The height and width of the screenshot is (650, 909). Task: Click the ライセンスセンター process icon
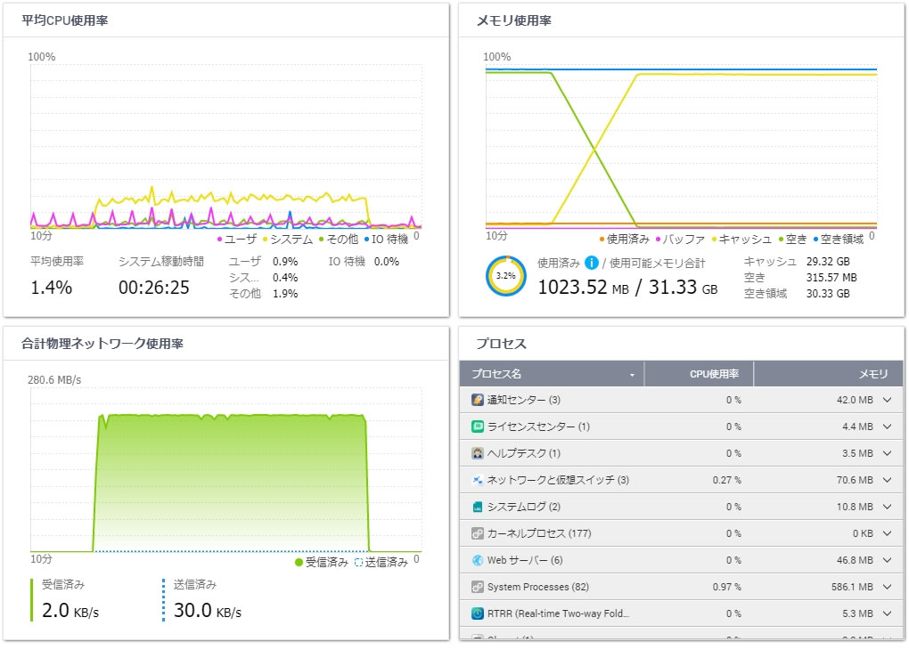coord(478,427)
